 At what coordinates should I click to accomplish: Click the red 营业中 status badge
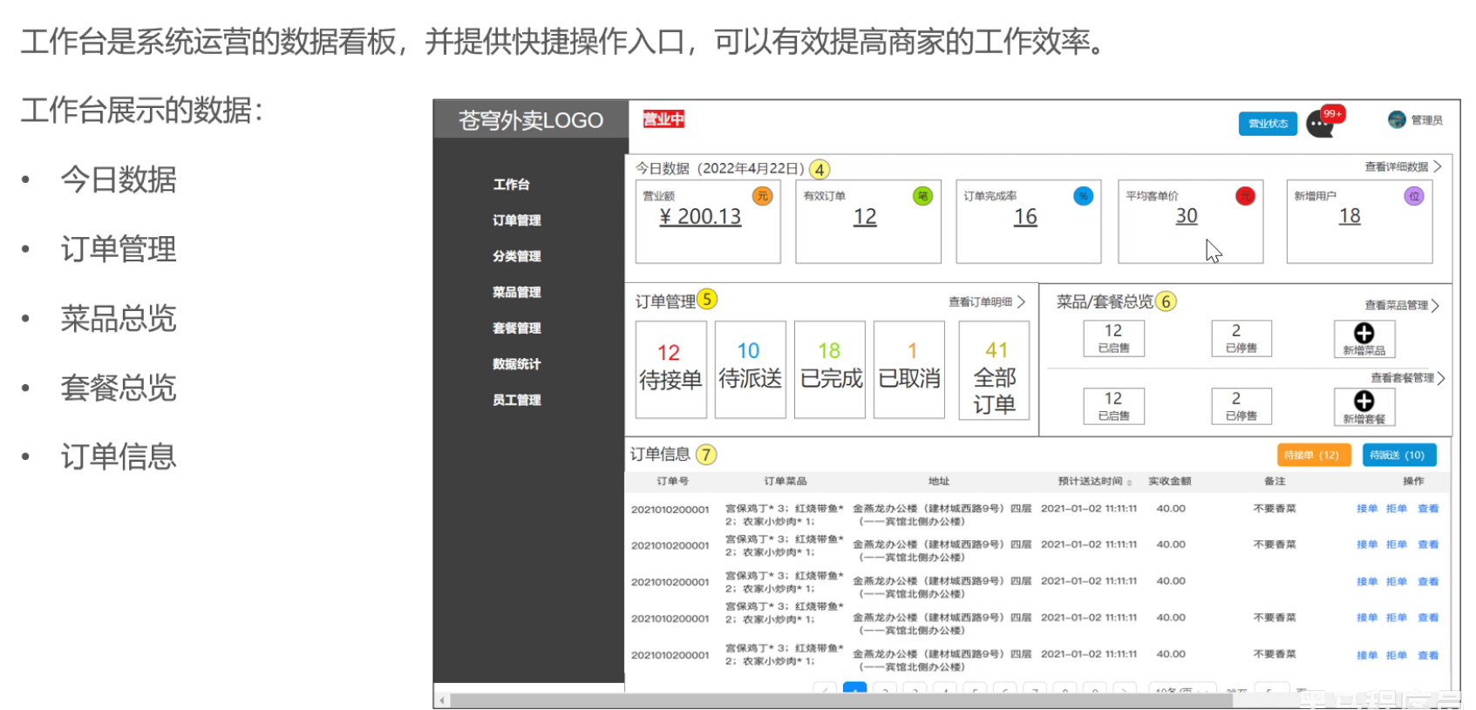pos(663,119)
